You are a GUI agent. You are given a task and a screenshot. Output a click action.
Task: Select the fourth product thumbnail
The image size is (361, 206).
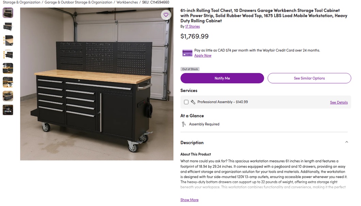(x=8, y=54)
